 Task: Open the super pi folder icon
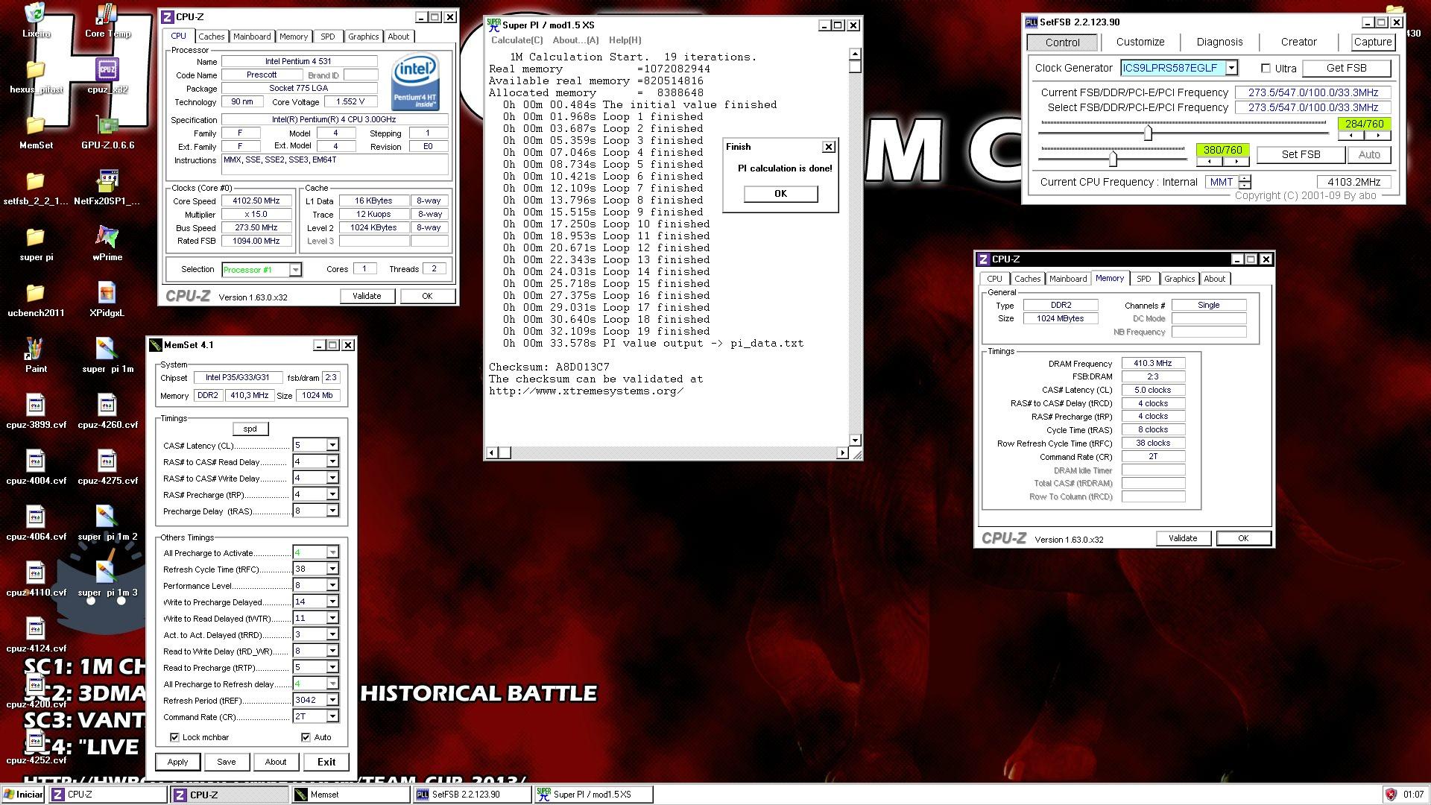pyautogui.click(x=36, y=244)
